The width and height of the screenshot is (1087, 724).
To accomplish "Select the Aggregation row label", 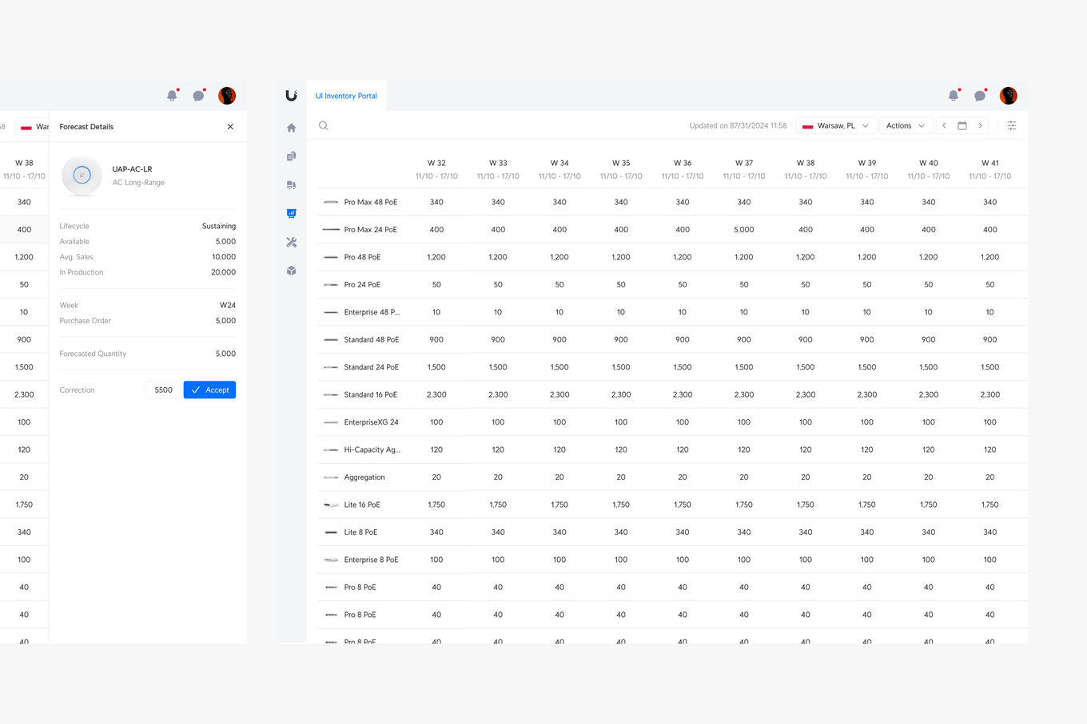I will click(364, 477).
